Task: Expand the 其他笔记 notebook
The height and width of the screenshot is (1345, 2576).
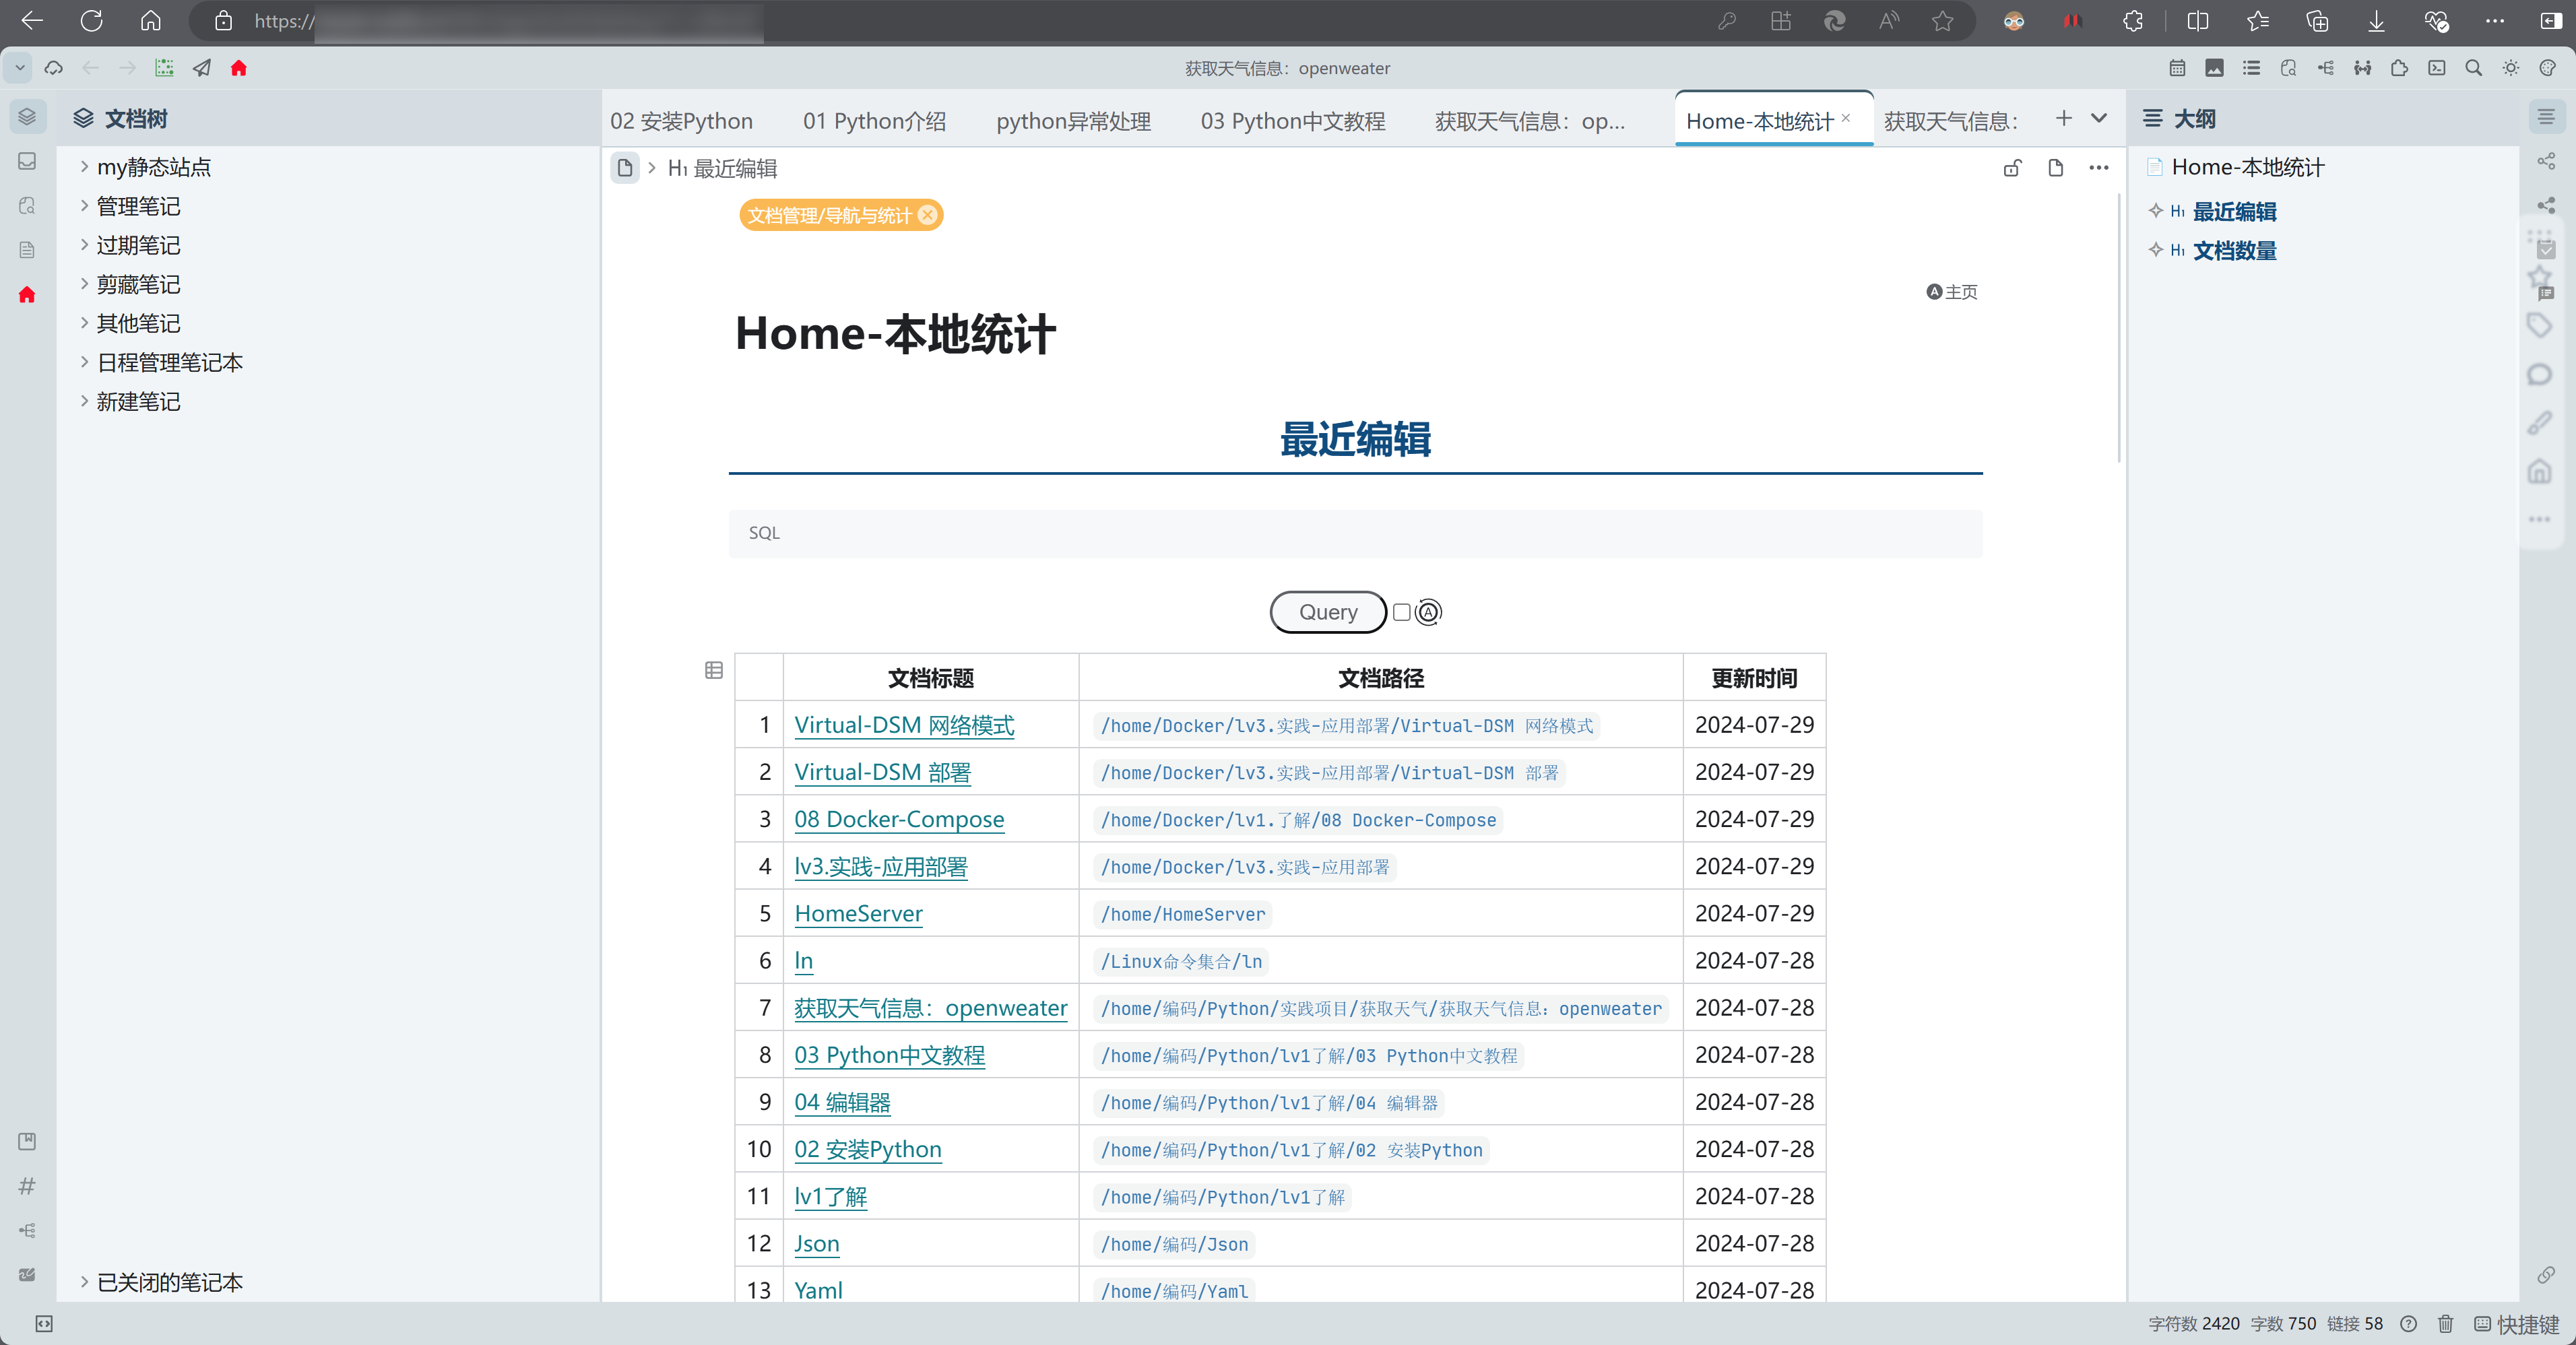Action: point(84,323)
